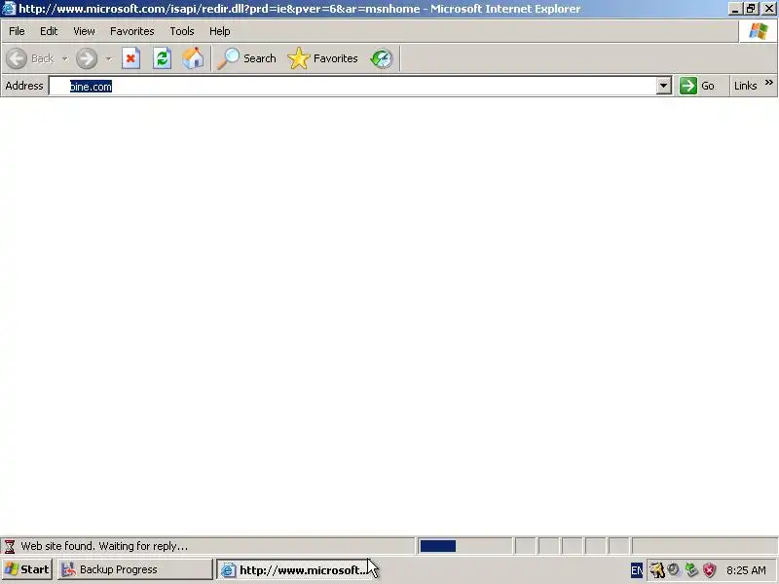Image resolution: width=779 pixels, height=584 pixels.
Task: Open the Favorites menu in the menu bar
Action: (x=132, y=31)
